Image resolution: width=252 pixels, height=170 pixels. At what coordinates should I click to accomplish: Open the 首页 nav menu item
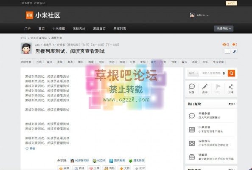click(x=42, y=28)
